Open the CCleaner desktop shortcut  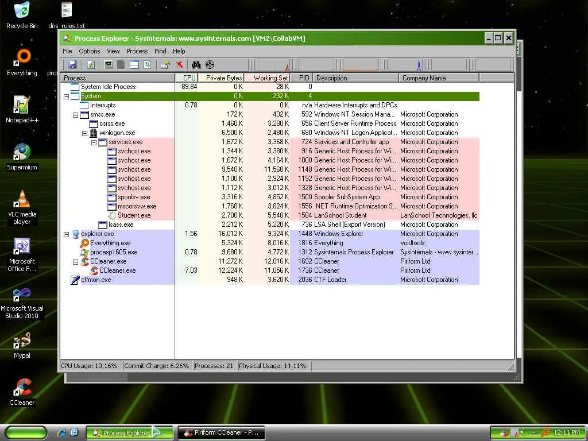point(22,392)
